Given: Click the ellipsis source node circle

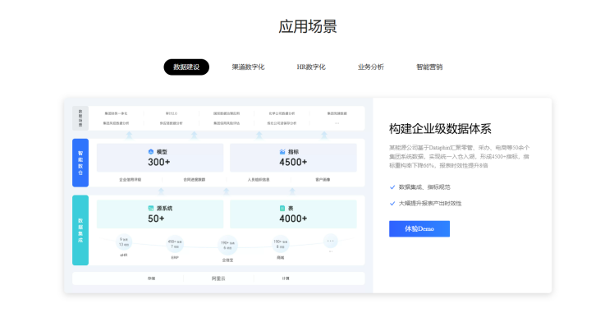Looking at the screenshot, I should (331, 242).
